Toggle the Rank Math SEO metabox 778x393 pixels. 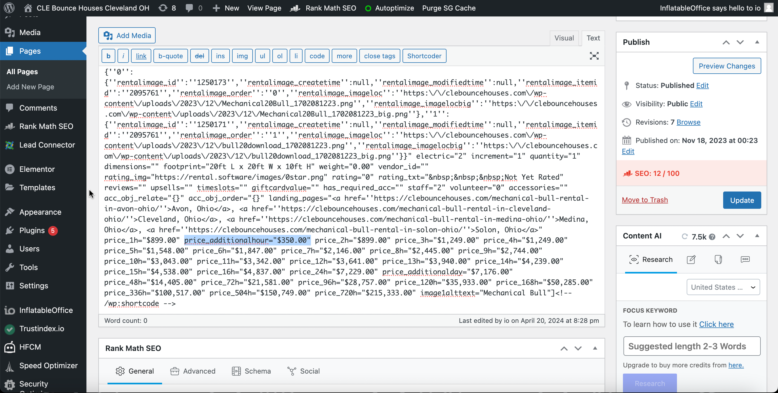tap(595, 348)
